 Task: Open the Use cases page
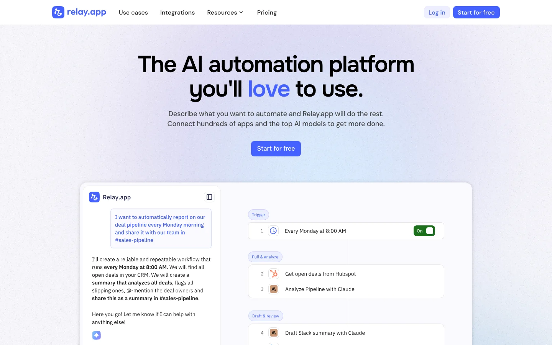click(133, 13)
